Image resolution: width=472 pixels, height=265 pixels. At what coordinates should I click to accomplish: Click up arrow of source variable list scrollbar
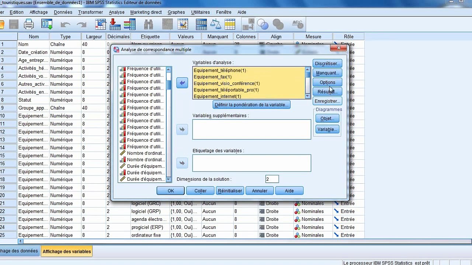coord(169,69)
